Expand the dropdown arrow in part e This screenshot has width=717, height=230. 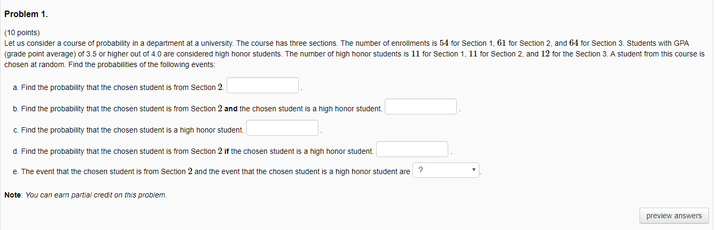click(x=474, y=171)
